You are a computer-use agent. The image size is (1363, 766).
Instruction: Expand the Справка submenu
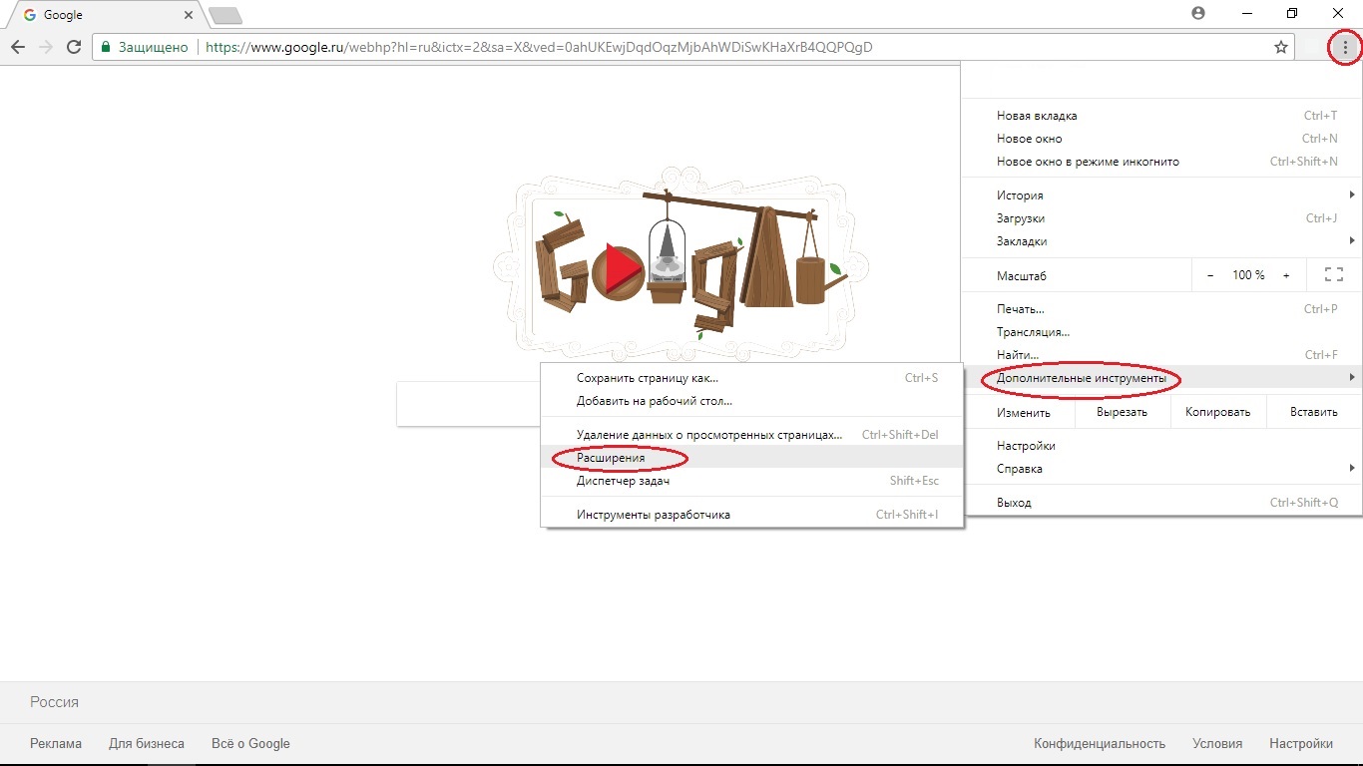click(1162, 469)
